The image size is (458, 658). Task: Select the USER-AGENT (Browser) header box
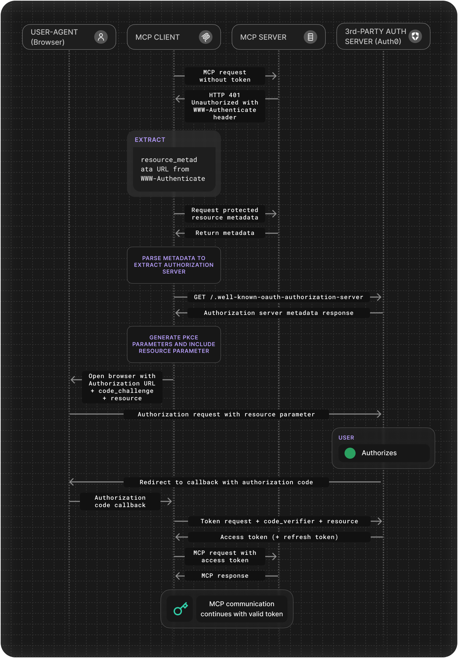pos(69,37)
